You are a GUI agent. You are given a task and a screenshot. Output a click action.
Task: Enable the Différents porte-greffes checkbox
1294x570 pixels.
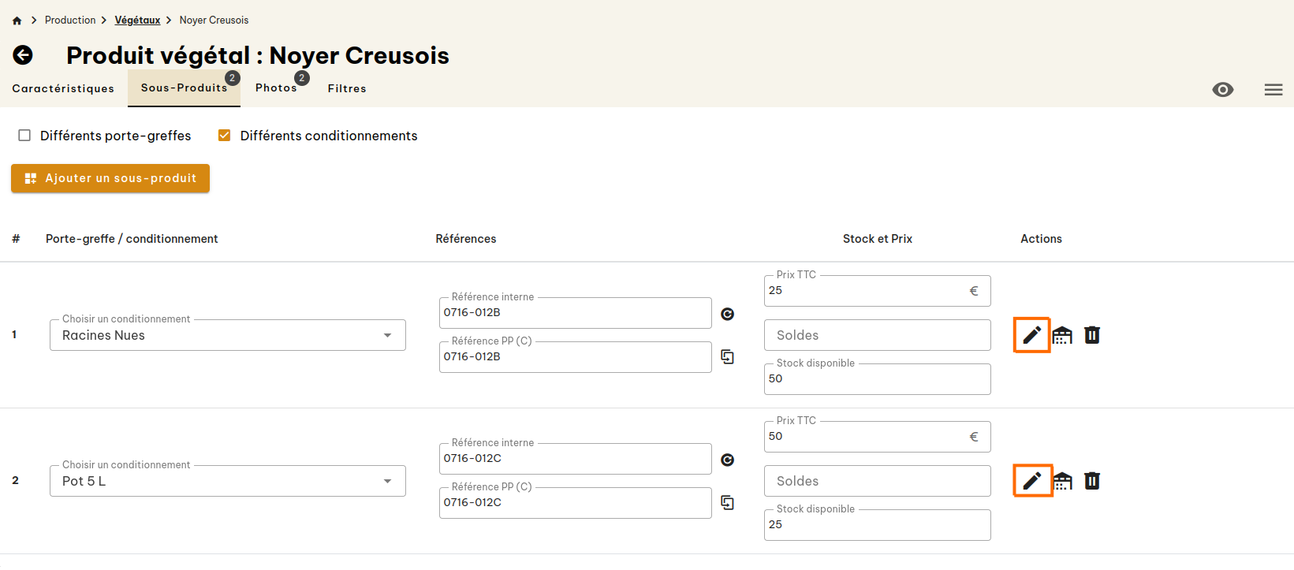pyautogui.click(x=24, y=135)
